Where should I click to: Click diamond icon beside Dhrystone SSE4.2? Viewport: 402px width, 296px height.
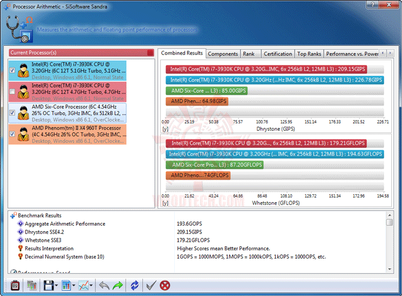20,232
